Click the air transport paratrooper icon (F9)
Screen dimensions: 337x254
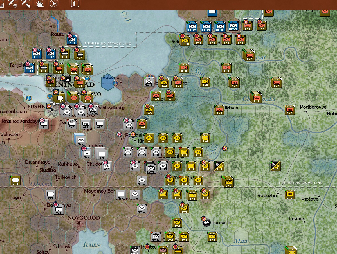coord(12,3)
